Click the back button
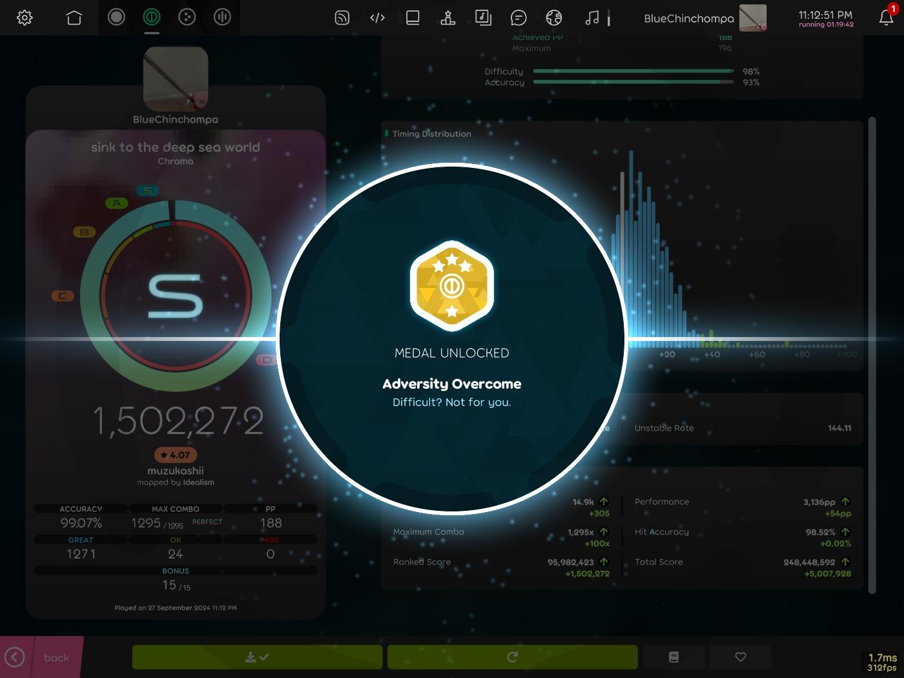Viewport: 904px width, 678px height. [x=41, y=657]
